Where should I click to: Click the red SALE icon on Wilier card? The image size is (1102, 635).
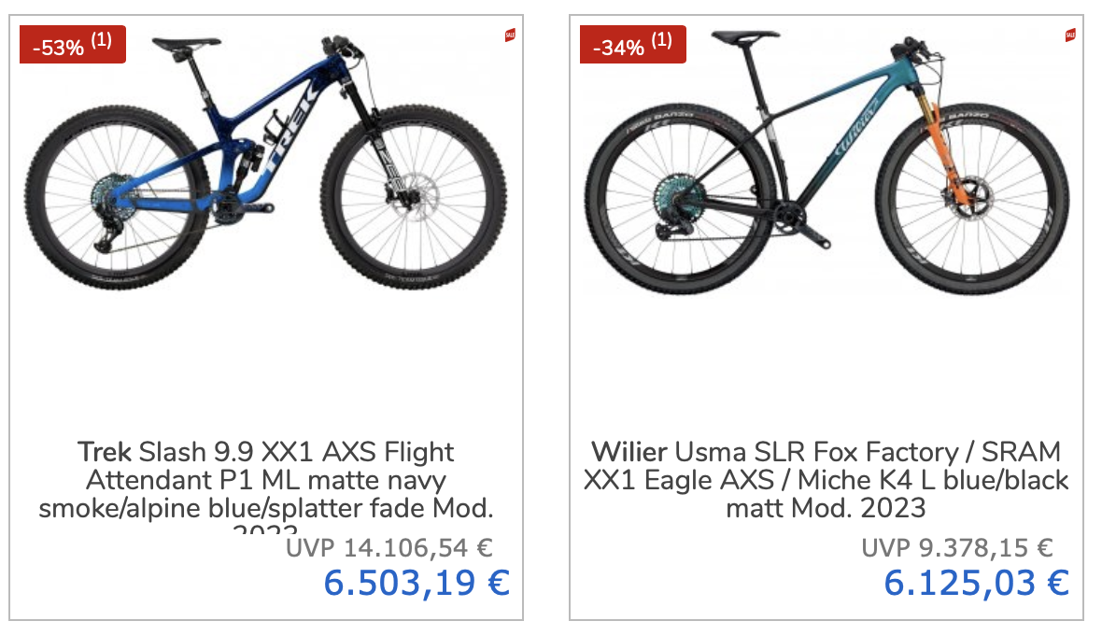(1070, 35)
